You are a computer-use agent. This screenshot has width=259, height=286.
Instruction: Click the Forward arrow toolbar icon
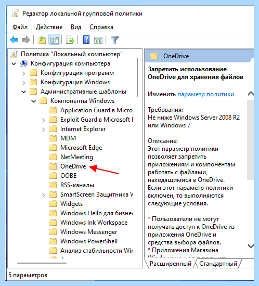[x=25, y=40]
